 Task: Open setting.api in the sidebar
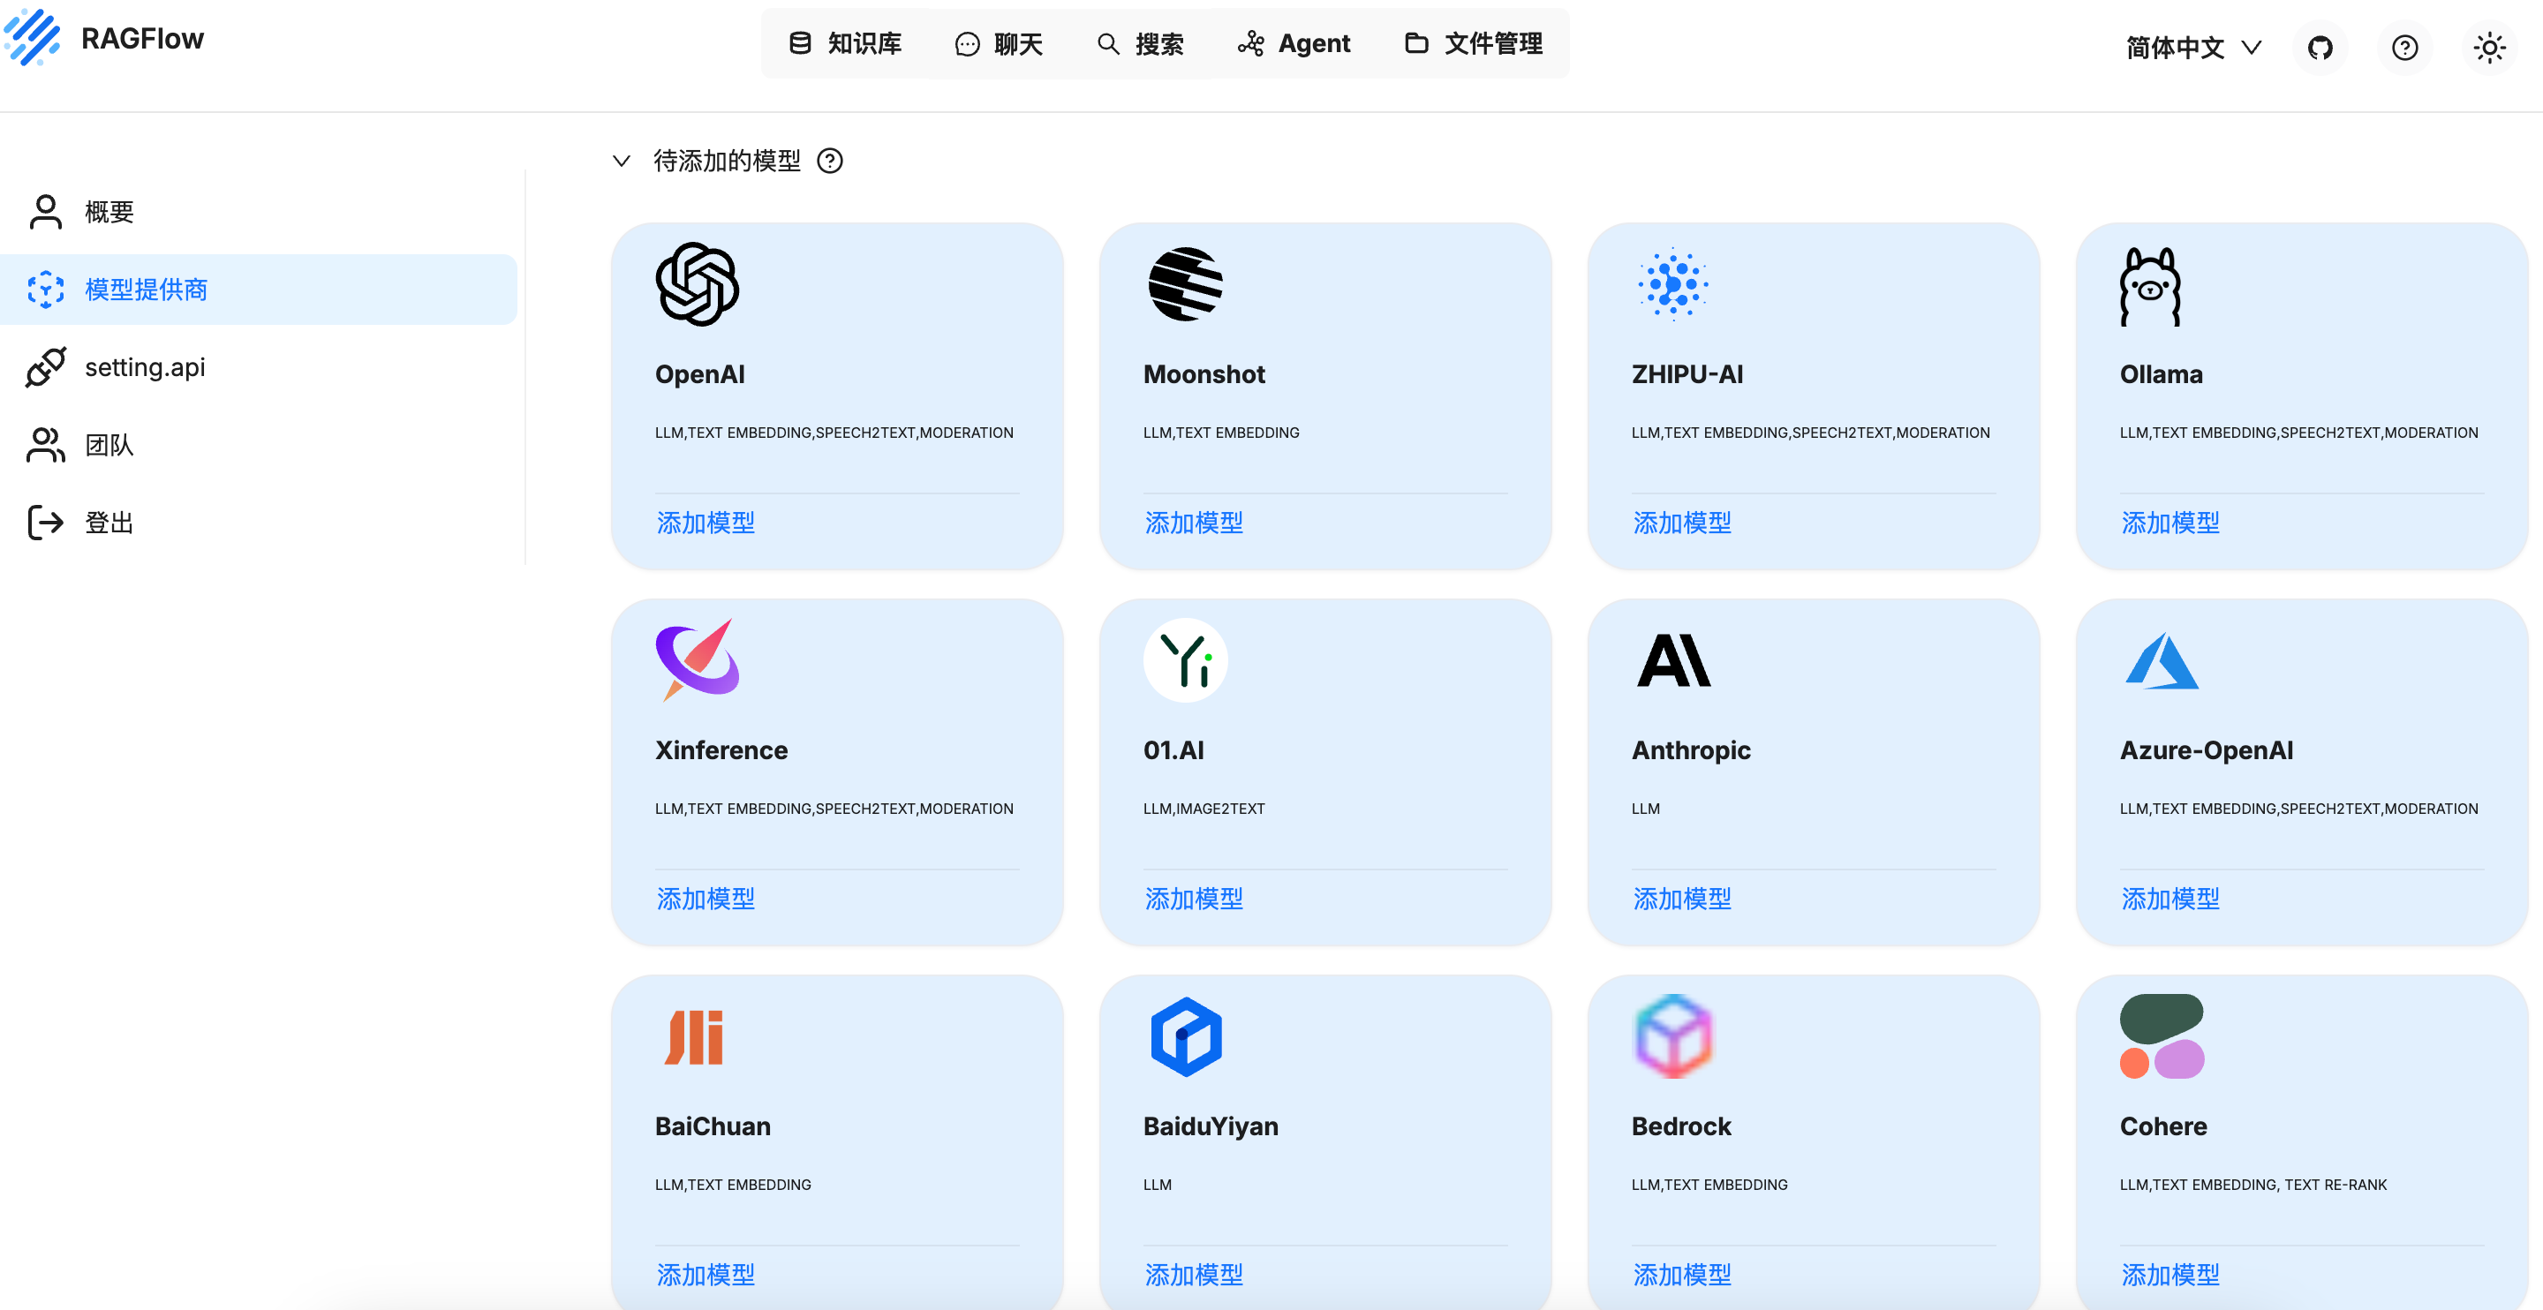point(144,367)
